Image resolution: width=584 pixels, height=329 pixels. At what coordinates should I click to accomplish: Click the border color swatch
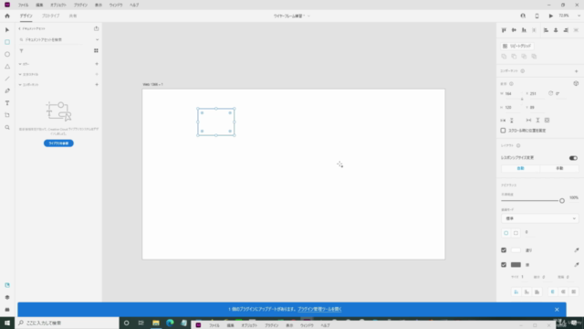point(516,265)
